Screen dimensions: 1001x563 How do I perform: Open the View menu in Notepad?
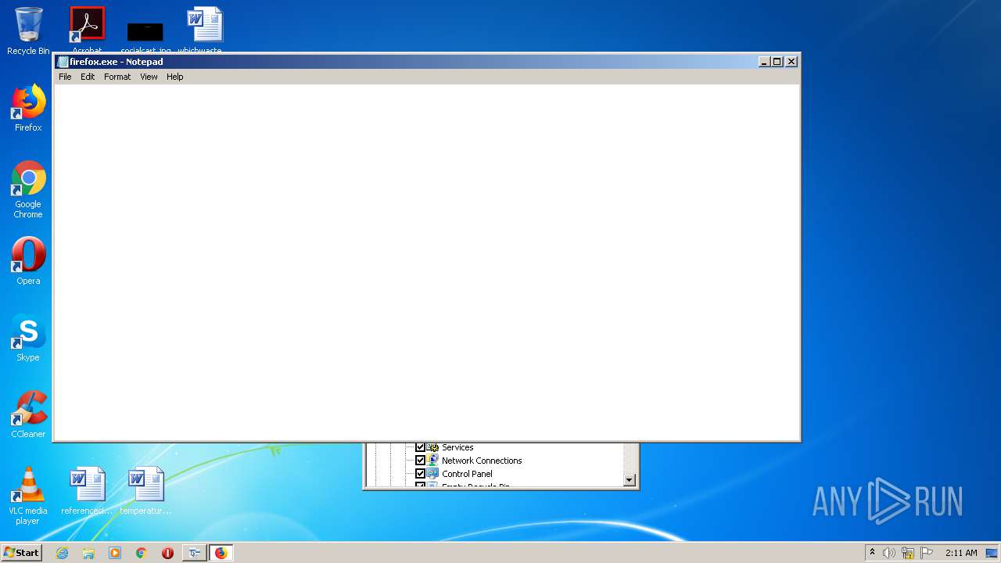pyautogui.click(x=149, y=77)
